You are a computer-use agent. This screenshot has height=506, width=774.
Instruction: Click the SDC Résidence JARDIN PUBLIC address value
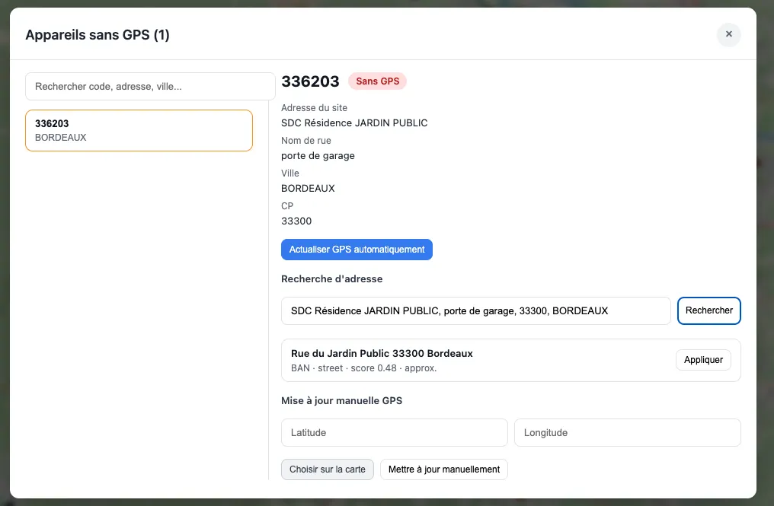click(x=354, y=123)
